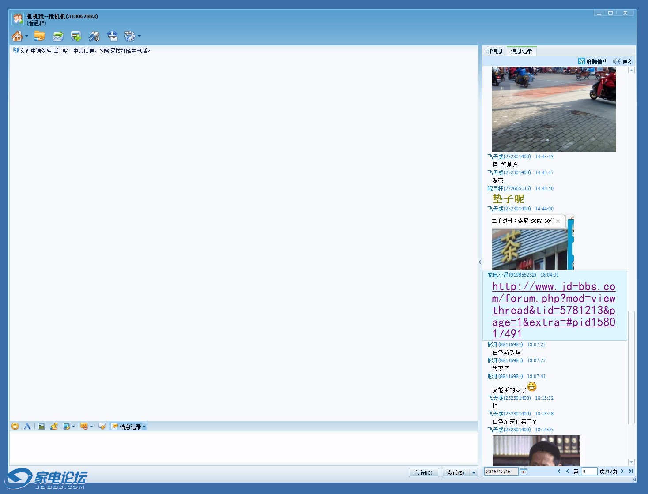Click sender name 家电小吕(919855232)
Image resolution: width=648 pixels, height=494 pixels.
pyautogui.click(x=512, y=275)
